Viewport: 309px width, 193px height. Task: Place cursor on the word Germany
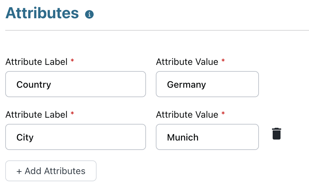pos(186,85)
